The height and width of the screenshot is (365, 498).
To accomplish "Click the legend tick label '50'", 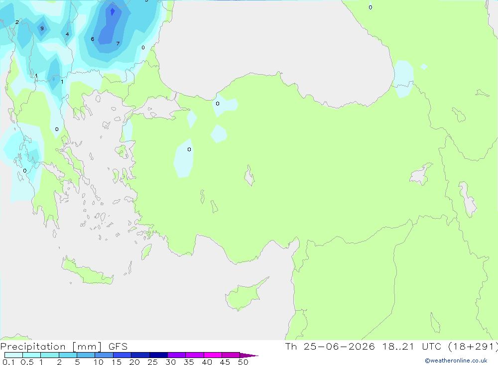I will pos(243,362).
